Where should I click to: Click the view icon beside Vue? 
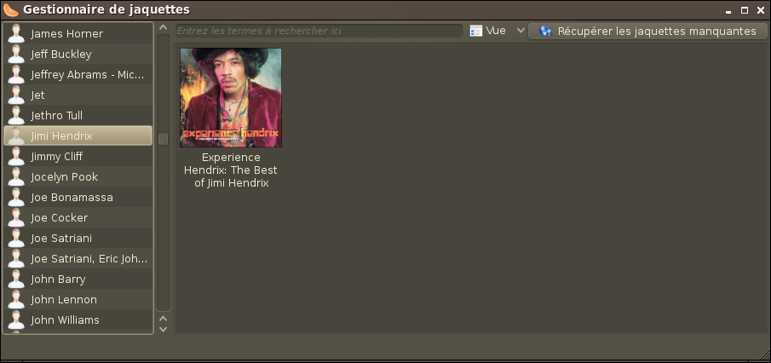tap(475, 31)
